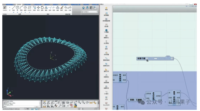
Task: Open the layer selection dropdown
Action: tap(90, 12)
